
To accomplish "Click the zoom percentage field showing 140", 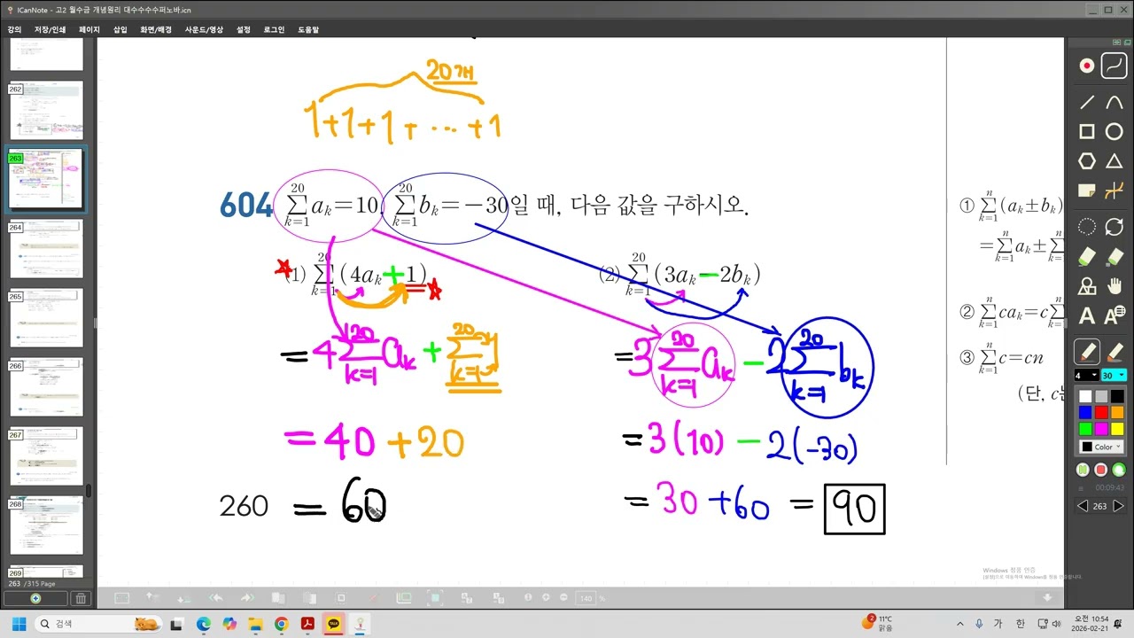I will tap(585, 598).
